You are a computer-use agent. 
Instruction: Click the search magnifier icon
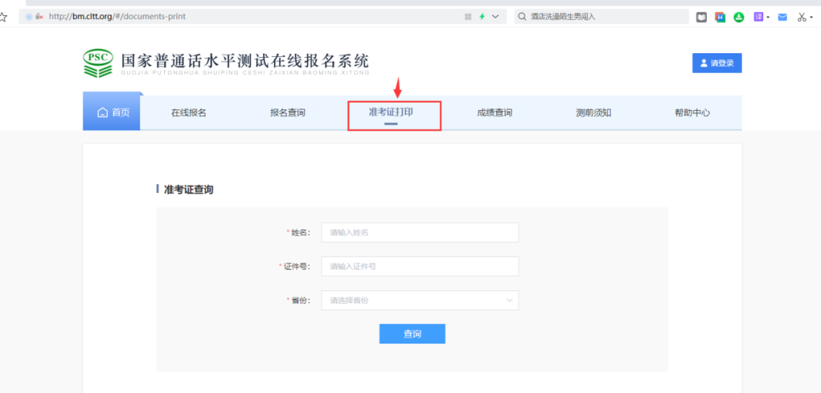[x=522, y=17]
